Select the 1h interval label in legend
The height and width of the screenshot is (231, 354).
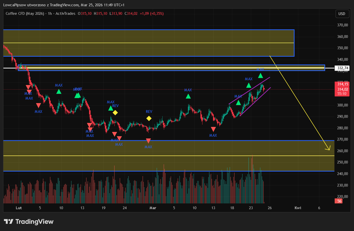[49, 14]
